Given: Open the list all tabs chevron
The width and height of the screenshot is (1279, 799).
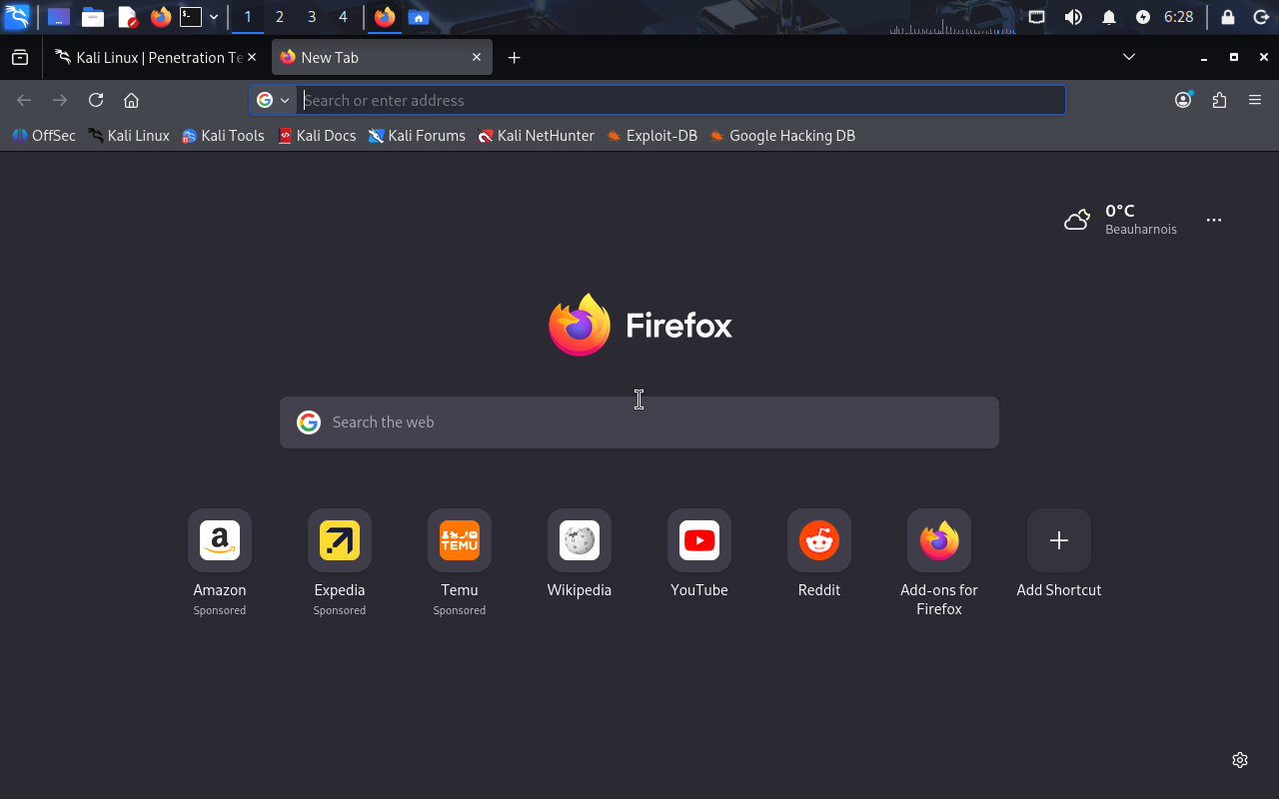Looking at the screenshot, I should click(x=1129, y=57).
